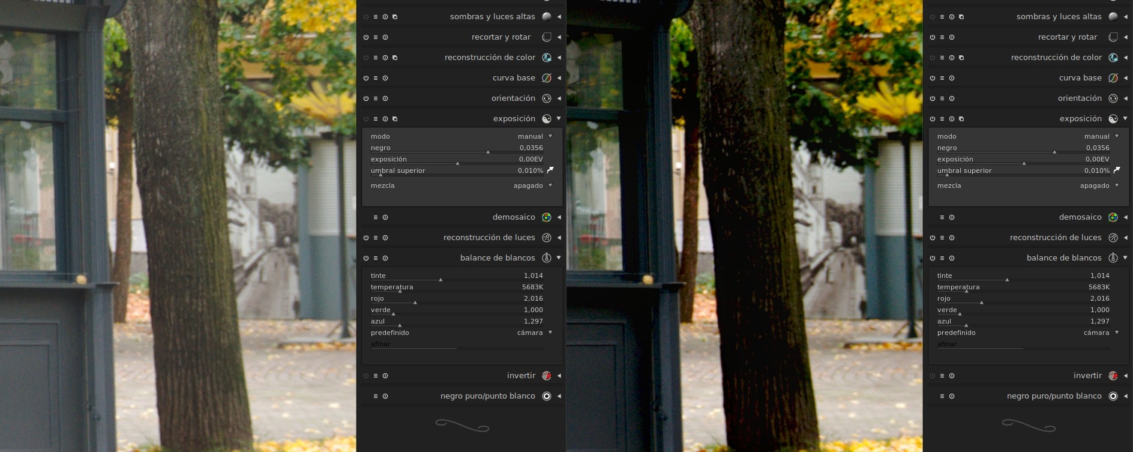Click the recortar y rotar crop icon, right panel

click(1113, 37)
